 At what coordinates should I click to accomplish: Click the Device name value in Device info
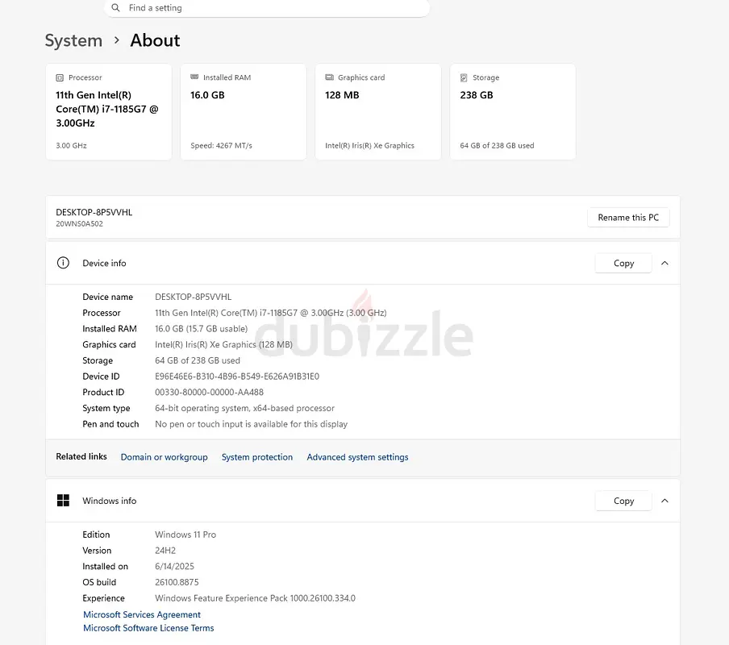click(x=193, y=297)
